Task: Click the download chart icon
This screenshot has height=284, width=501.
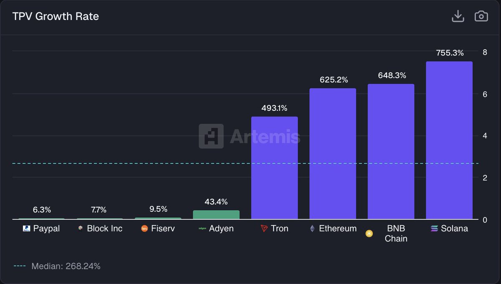Action: pyautogui.click(x=458, y=16)
